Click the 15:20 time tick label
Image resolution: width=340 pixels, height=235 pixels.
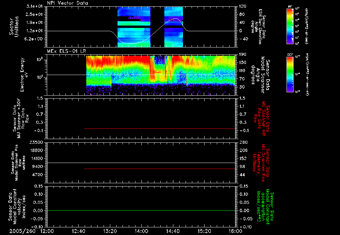204,231
